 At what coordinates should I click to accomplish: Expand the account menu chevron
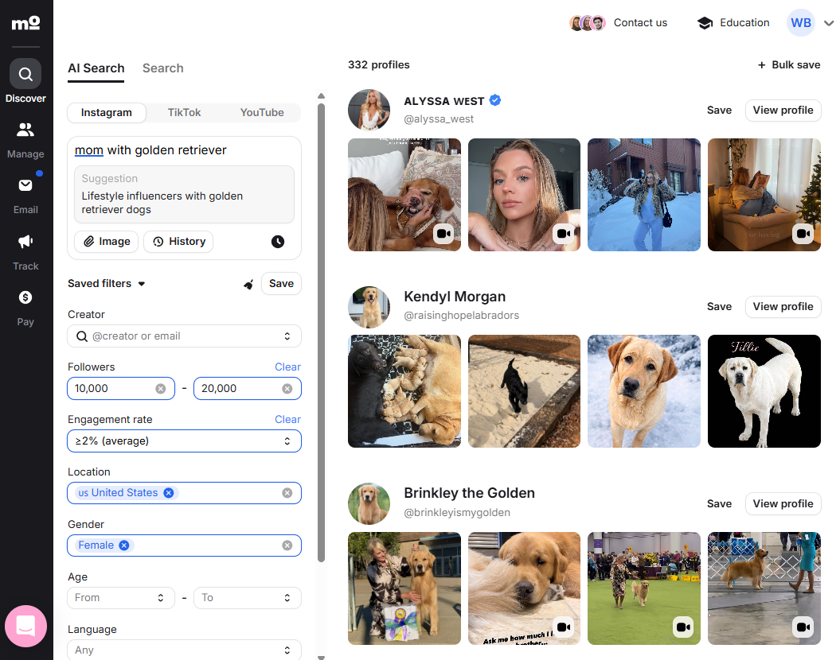coord(829,24)
